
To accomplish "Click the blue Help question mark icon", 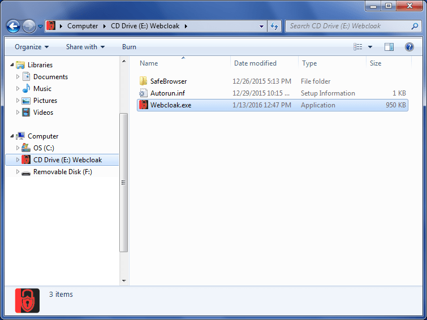I will pos(409,47).
